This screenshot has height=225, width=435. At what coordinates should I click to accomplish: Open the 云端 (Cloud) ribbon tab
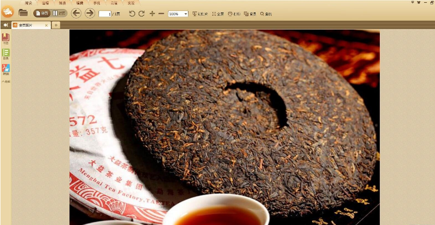point(114,3)
